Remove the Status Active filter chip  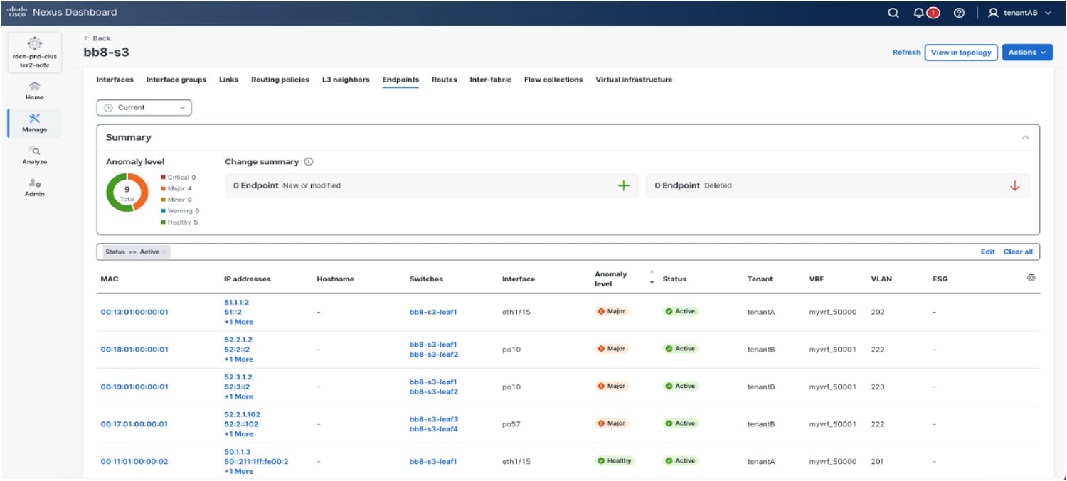click(x=165, y=251)
